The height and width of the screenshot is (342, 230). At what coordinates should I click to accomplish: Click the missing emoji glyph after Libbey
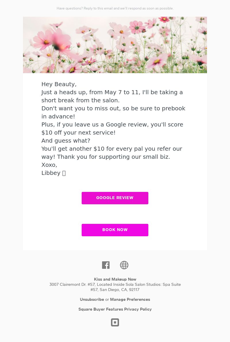pos(64,173)
